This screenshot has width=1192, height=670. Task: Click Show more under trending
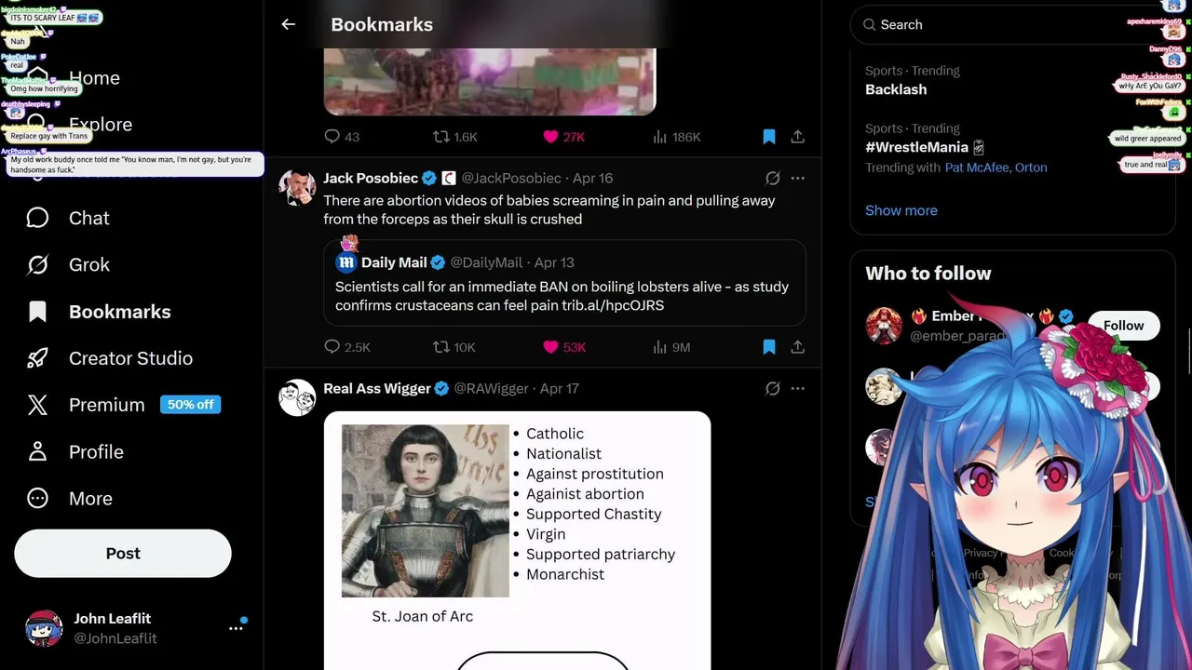coord(901,210)
